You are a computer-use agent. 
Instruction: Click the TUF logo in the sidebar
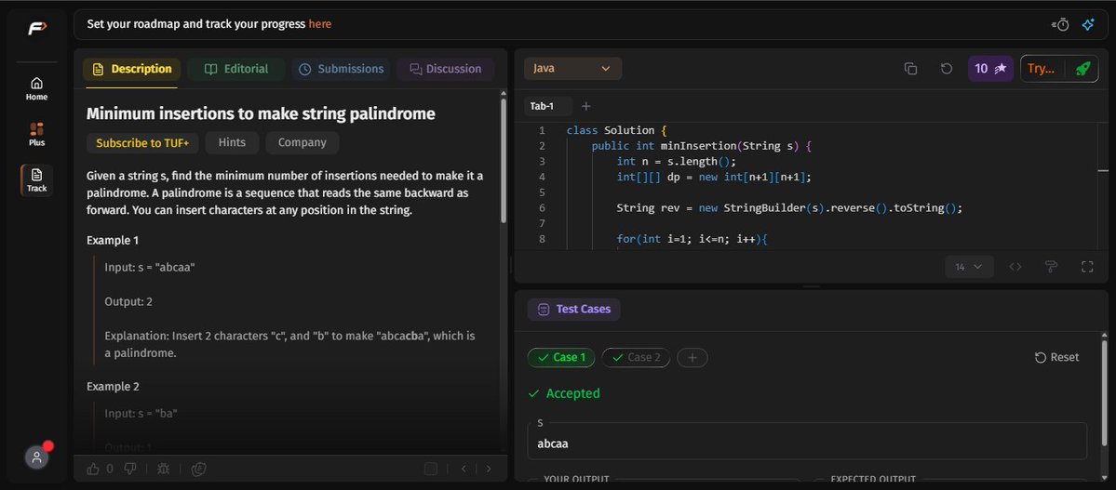click(37, 29)
